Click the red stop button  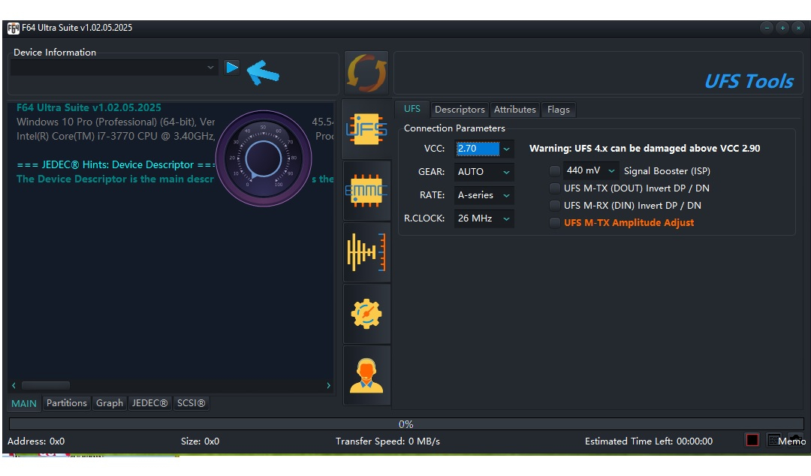click(x=752, y=440)
